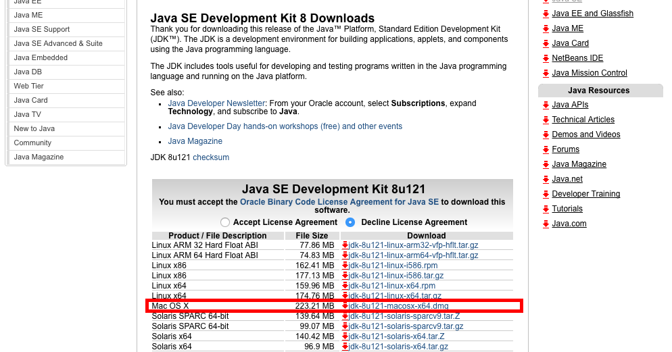Download jdk-8u121-macosx-x64.dmg file link

click(399, 306)
